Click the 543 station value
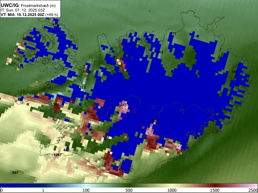This screenshot has height=193, width=258. tap(235, 71)
